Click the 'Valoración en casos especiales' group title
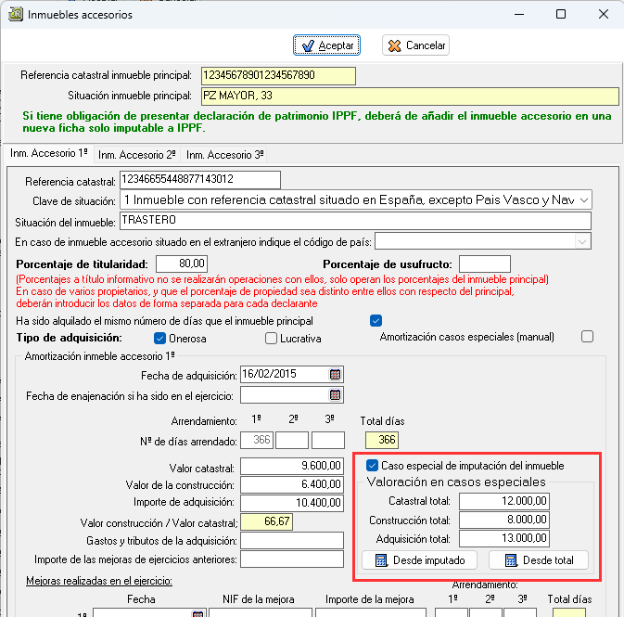This screenshot has width=624, height=617. pos(456,482)
